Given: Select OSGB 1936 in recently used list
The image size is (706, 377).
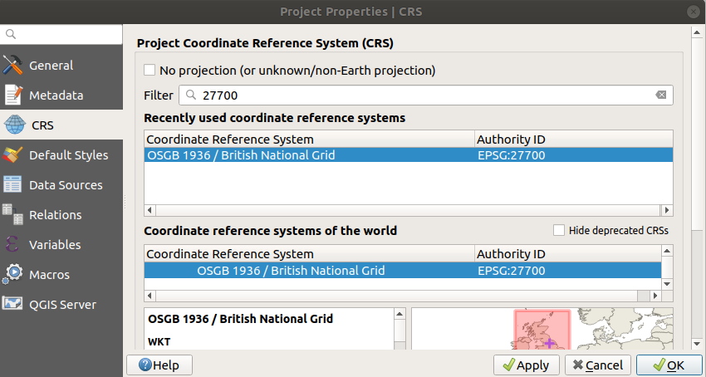Looking at the screenshot, I should click(x=409, y=155).
